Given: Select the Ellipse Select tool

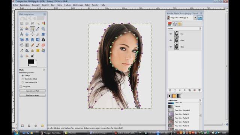Looking at the screenshot, I should click(27, 23).
